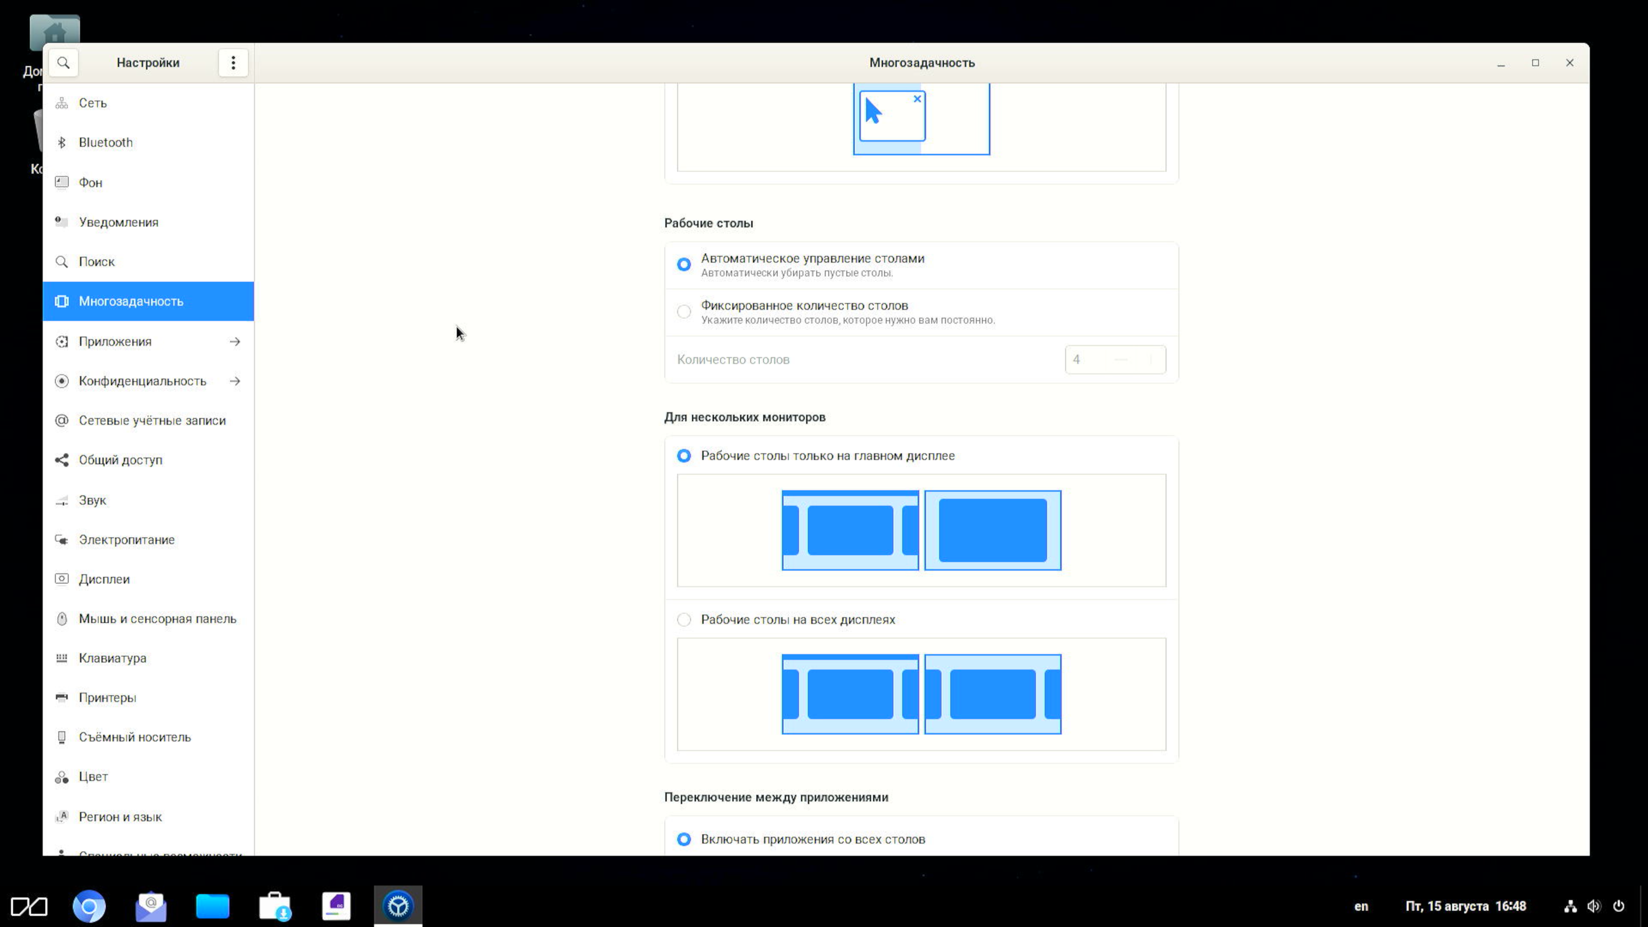Select Рабочие столы на всех дисплеях option

[x=684, y=619]
